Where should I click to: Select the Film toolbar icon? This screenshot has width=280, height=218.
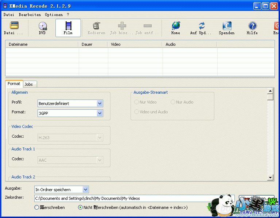[x=68, y=26]
